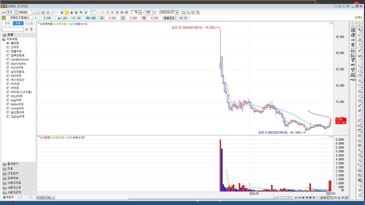Expand the 사용자지표 folder section

click(18, 183)
